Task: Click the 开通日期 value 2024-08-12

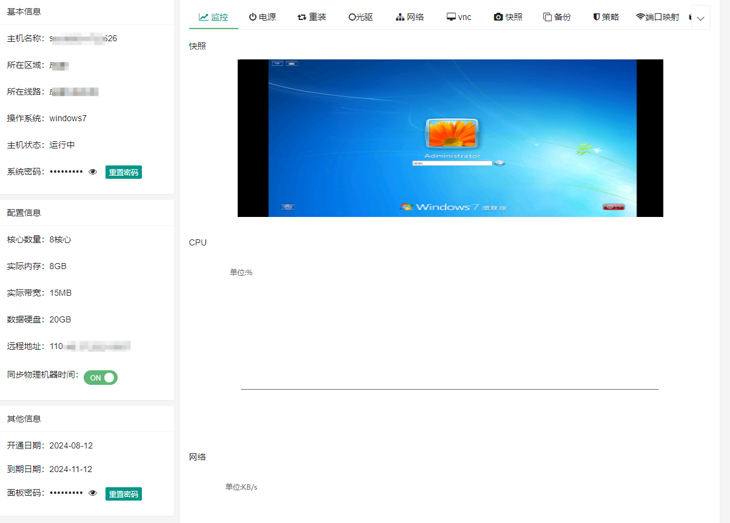Action: [71, 445]
